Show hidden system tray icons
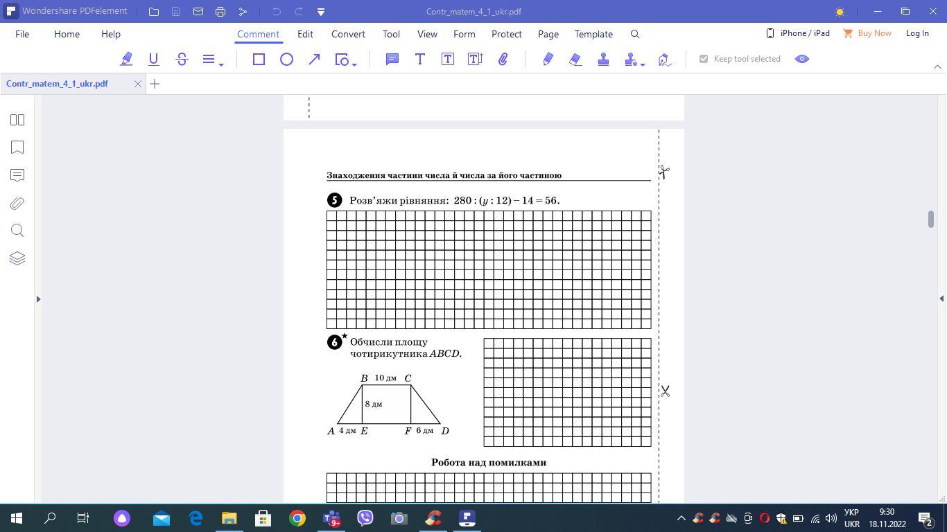The height and width of the screenshot is (532, 947). [x=681, y=518]
